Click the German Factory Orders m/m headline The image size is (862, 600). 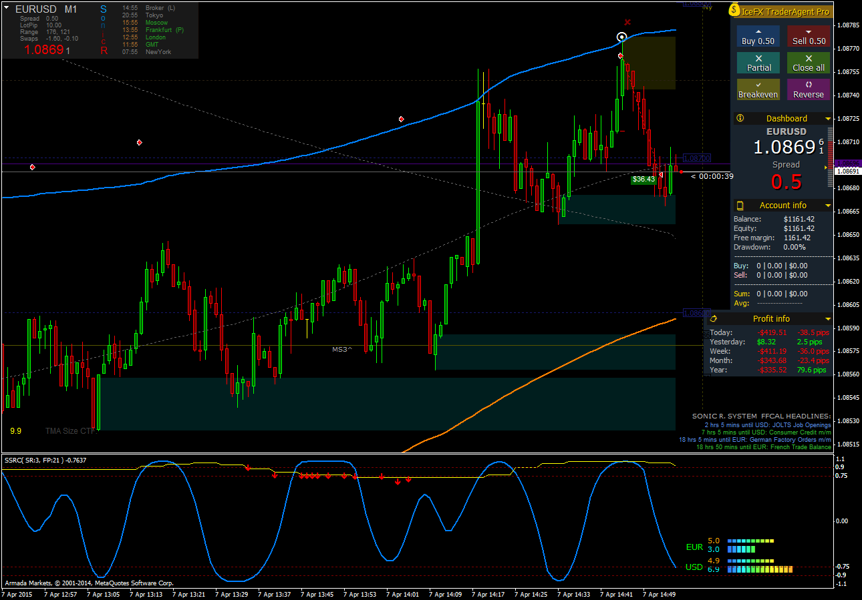(x=755, y=440)
